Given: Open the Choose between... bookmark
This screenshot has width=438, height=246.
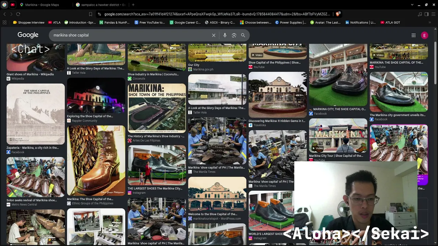Looking at the screenshot, I should 256,23.
